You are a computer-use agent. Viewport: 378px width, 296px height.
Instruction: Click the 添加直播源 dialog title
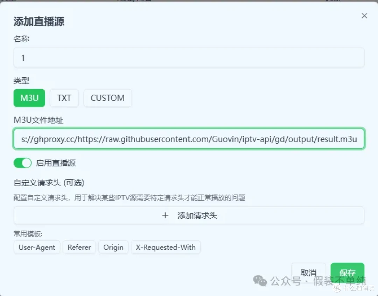[x=39, y=21]
